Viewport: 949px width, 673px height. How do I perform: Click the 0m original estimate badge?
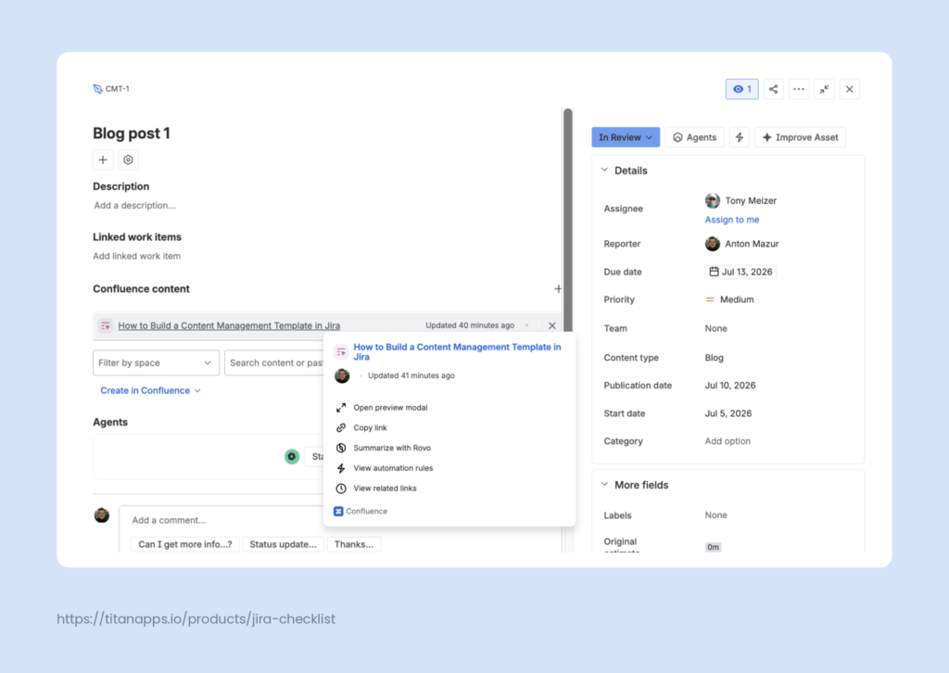pos(713,547)
